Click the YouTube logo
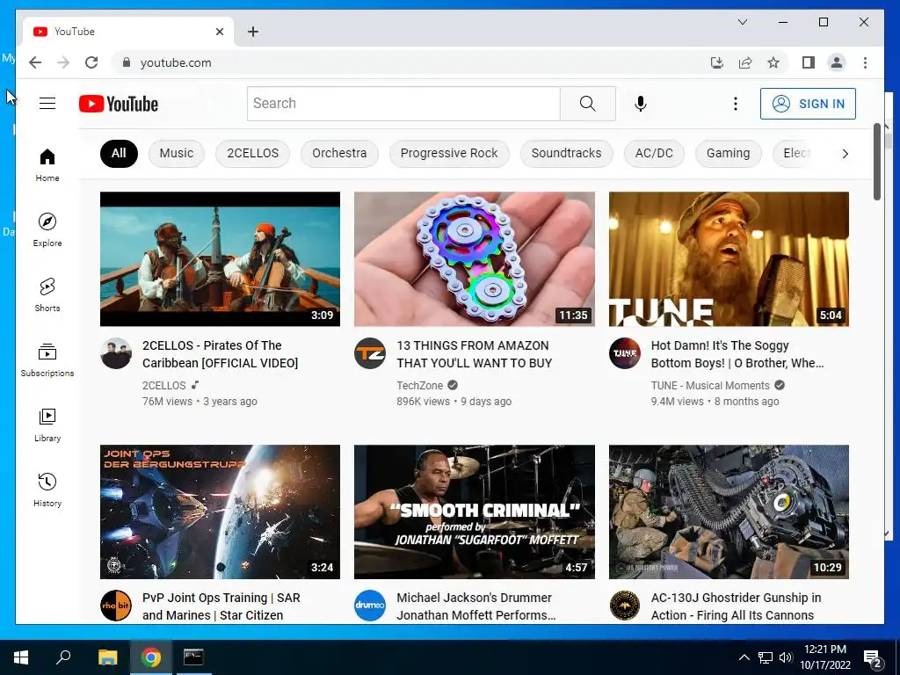This screenshot has width=900, height=675. [x=119, y=104]
